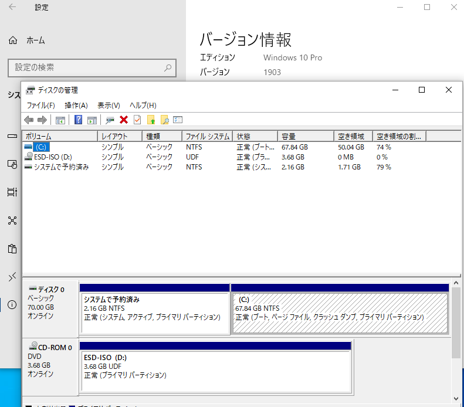Click the 50.04 GB free space cell
This screenshot has width=464, height=407.
coord(351,147)
